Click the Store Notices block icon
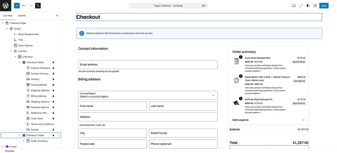337x153 pixels. pos(15,45)
